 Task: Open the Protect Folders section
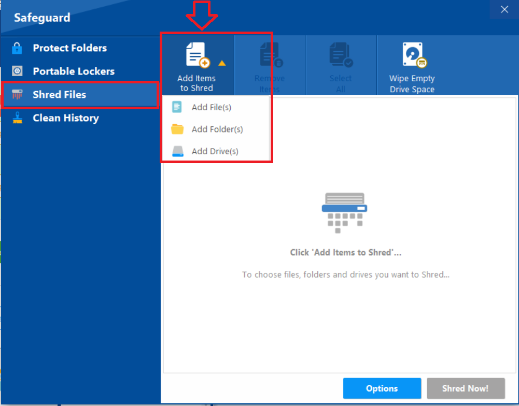[x=80, y=48]
